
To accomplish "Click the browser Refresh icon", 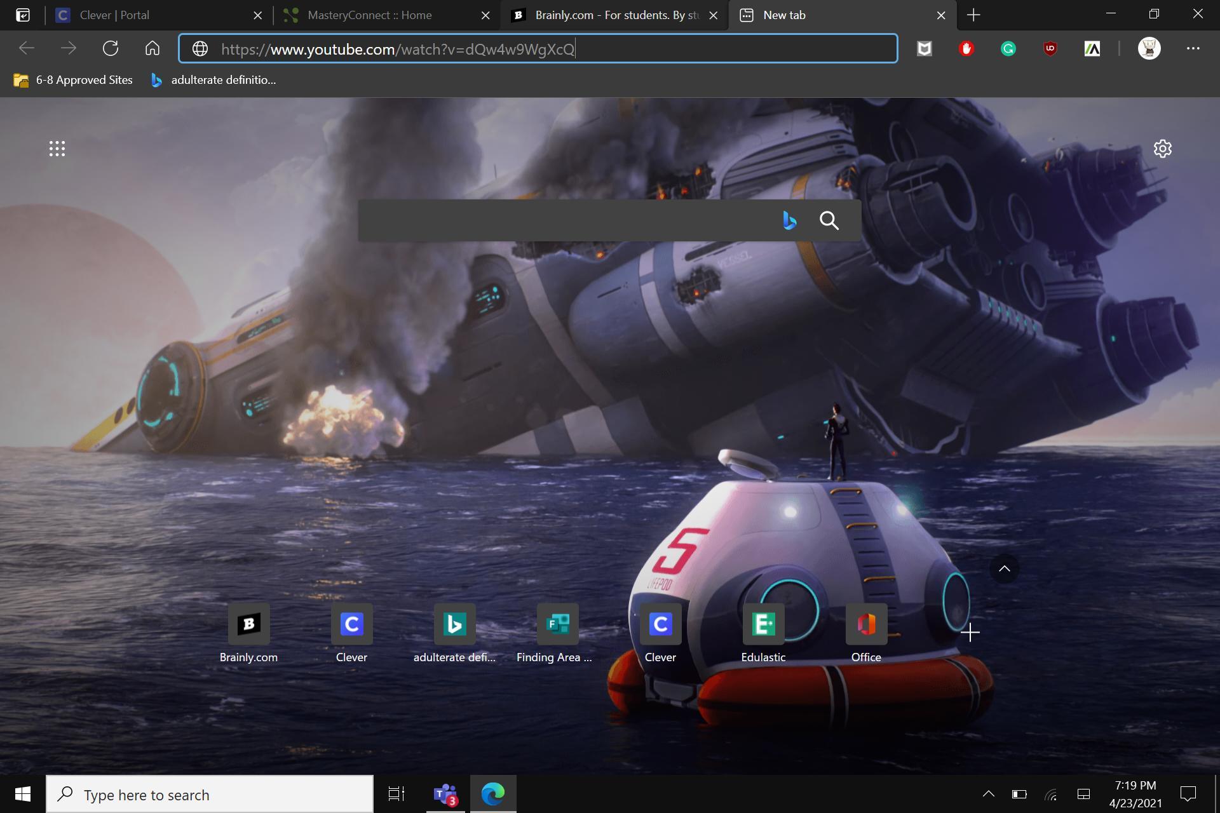I will (111, 48).
